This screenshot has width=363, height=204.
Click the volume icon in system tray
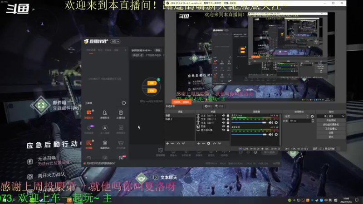[x=325, y=200]
